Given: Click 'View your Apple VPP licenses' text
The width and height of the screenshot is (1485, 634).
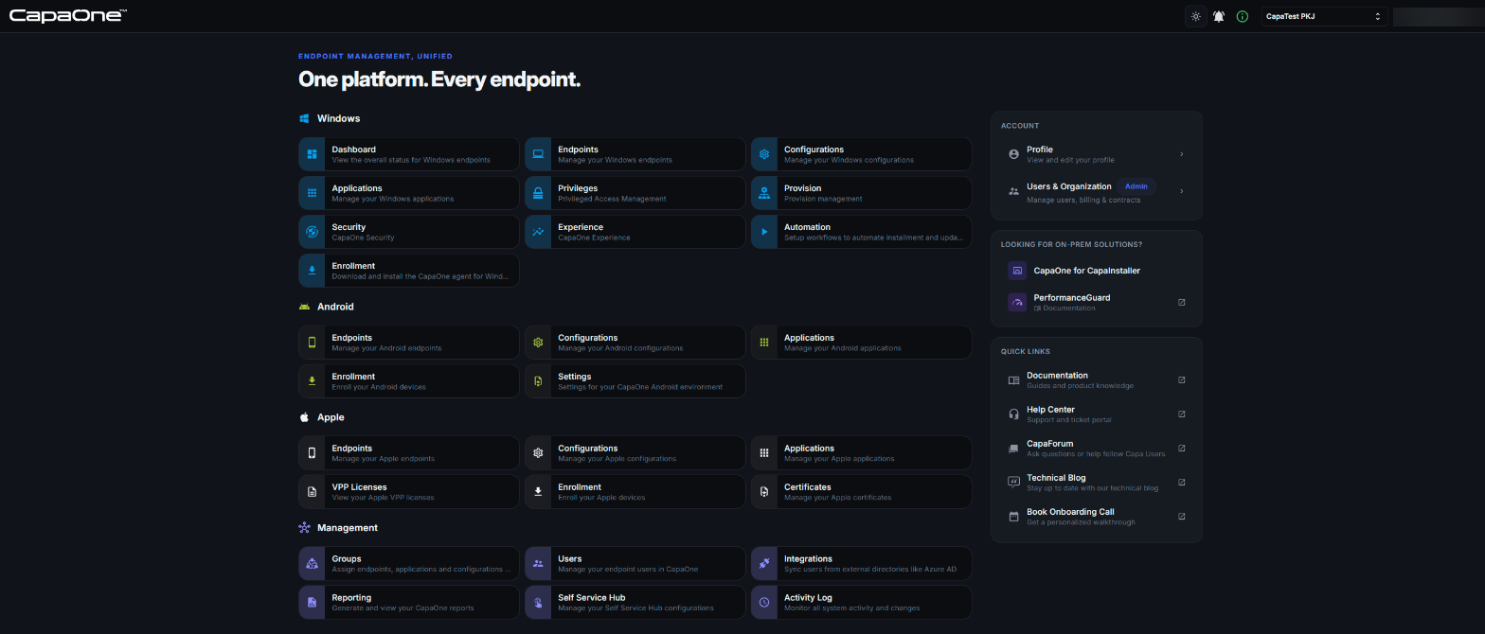Looking at the screenshot, I should click(x=383, y=498).
